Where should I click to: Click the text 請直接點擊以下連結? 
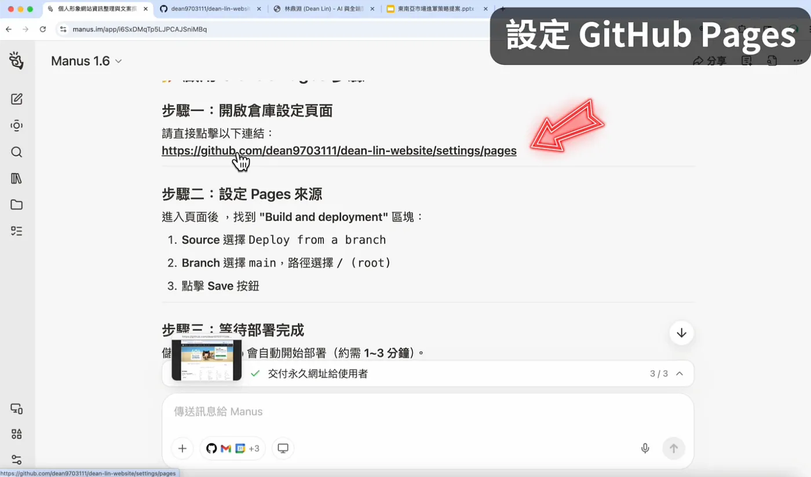(x=218, y=134)
